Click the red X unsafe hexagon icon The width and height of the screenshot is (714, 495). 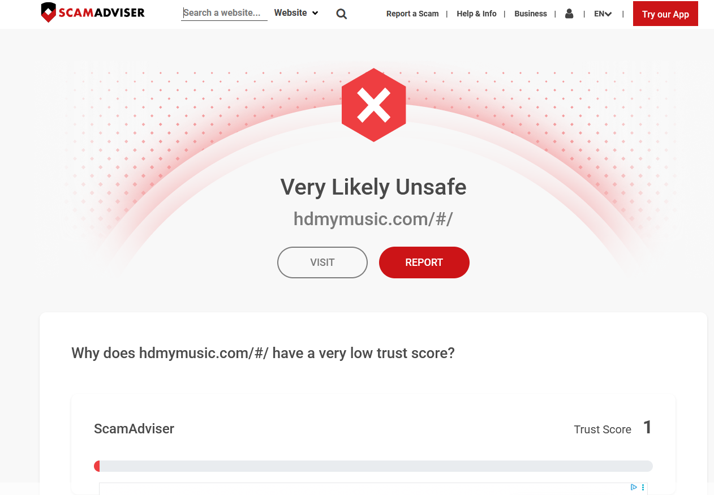pos(373,105)
